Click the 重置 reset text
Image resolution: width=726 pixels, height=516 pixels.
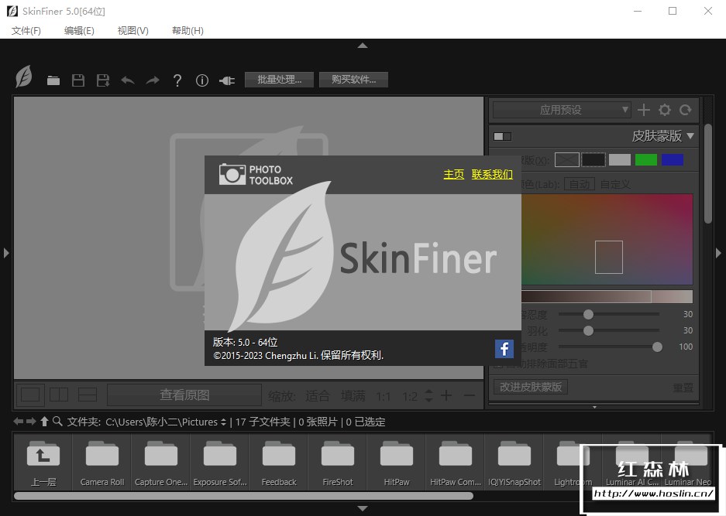683,388
